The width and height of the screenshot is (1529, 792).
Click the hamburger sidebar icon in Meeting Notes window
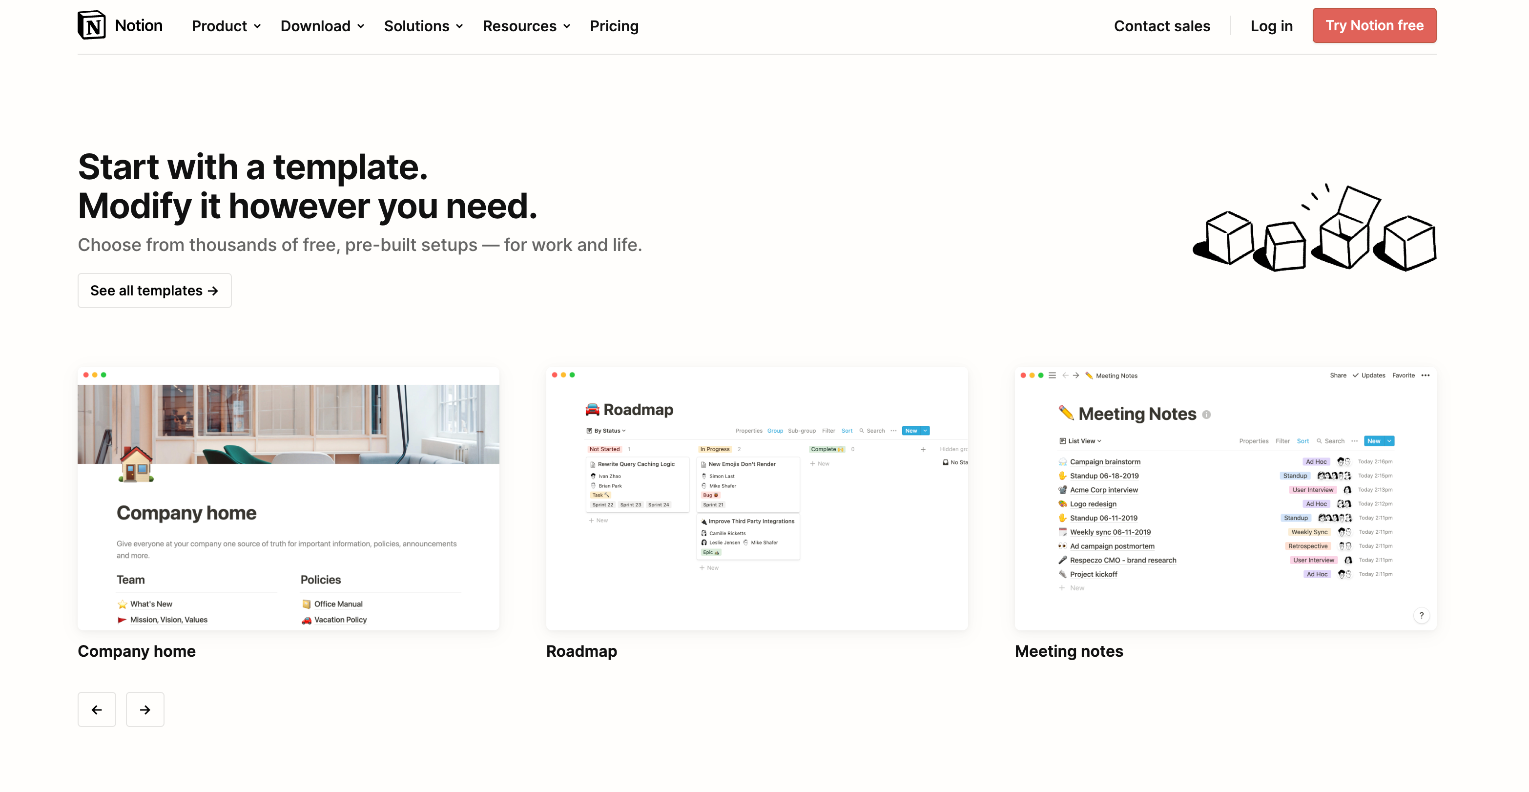(x=1052, y=375)
